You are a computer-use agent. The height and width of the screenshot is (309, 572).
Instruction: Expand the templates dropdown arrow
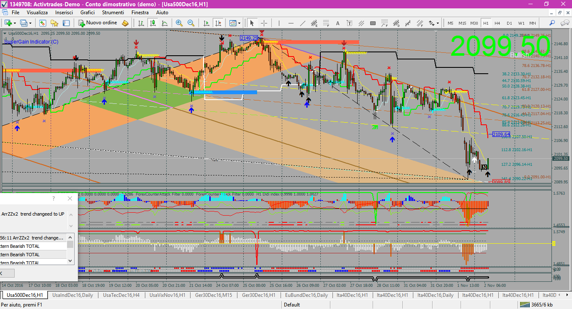click(240, 23)
